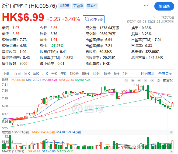Move chart right with the right chevron
The height and width of the screenshot is (154, 178).
point(152,81)
